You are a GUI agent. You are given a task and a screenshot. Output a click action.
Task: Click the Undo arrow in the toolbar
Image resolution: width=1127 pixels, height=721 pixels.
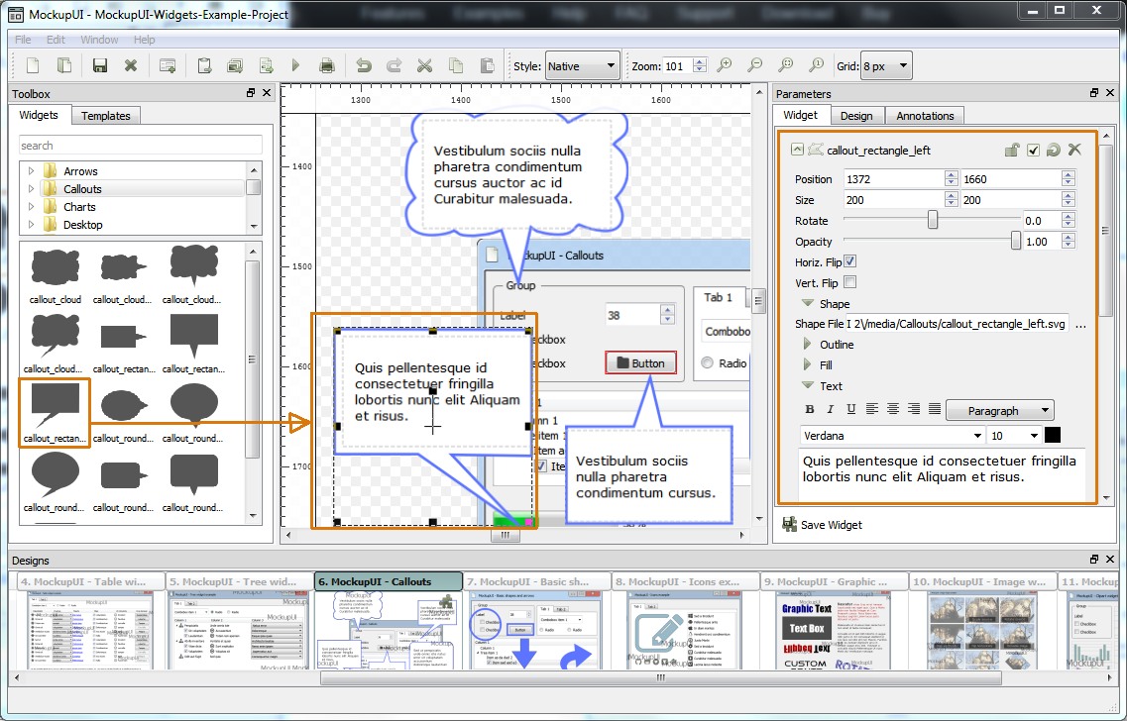click(364, 66)
